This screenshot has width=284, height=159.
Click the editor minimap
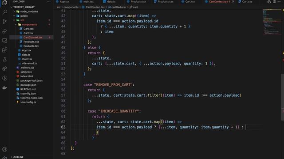pyautogui.click(x=272, y=22)
